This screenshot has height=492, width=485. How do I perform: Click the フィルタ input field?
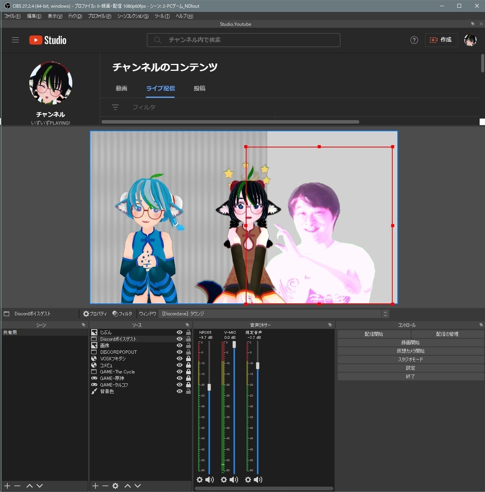pyautogui.click(x=144, y=107)
